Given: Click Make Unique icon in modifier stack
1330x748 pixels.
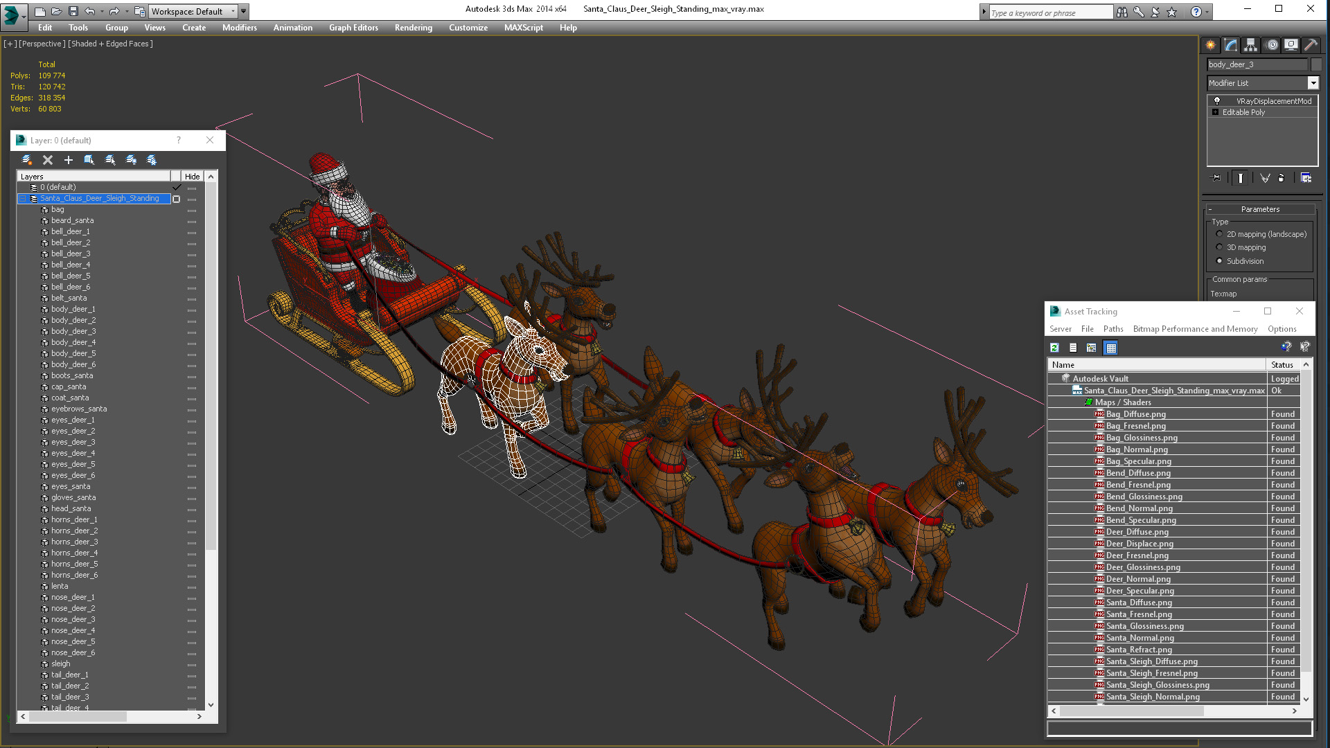Looking at the screenshot, I should tap(1265, 178).
